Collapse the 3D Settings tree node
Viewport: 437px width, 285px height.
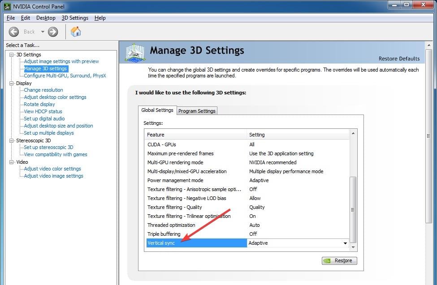[12, 55]
